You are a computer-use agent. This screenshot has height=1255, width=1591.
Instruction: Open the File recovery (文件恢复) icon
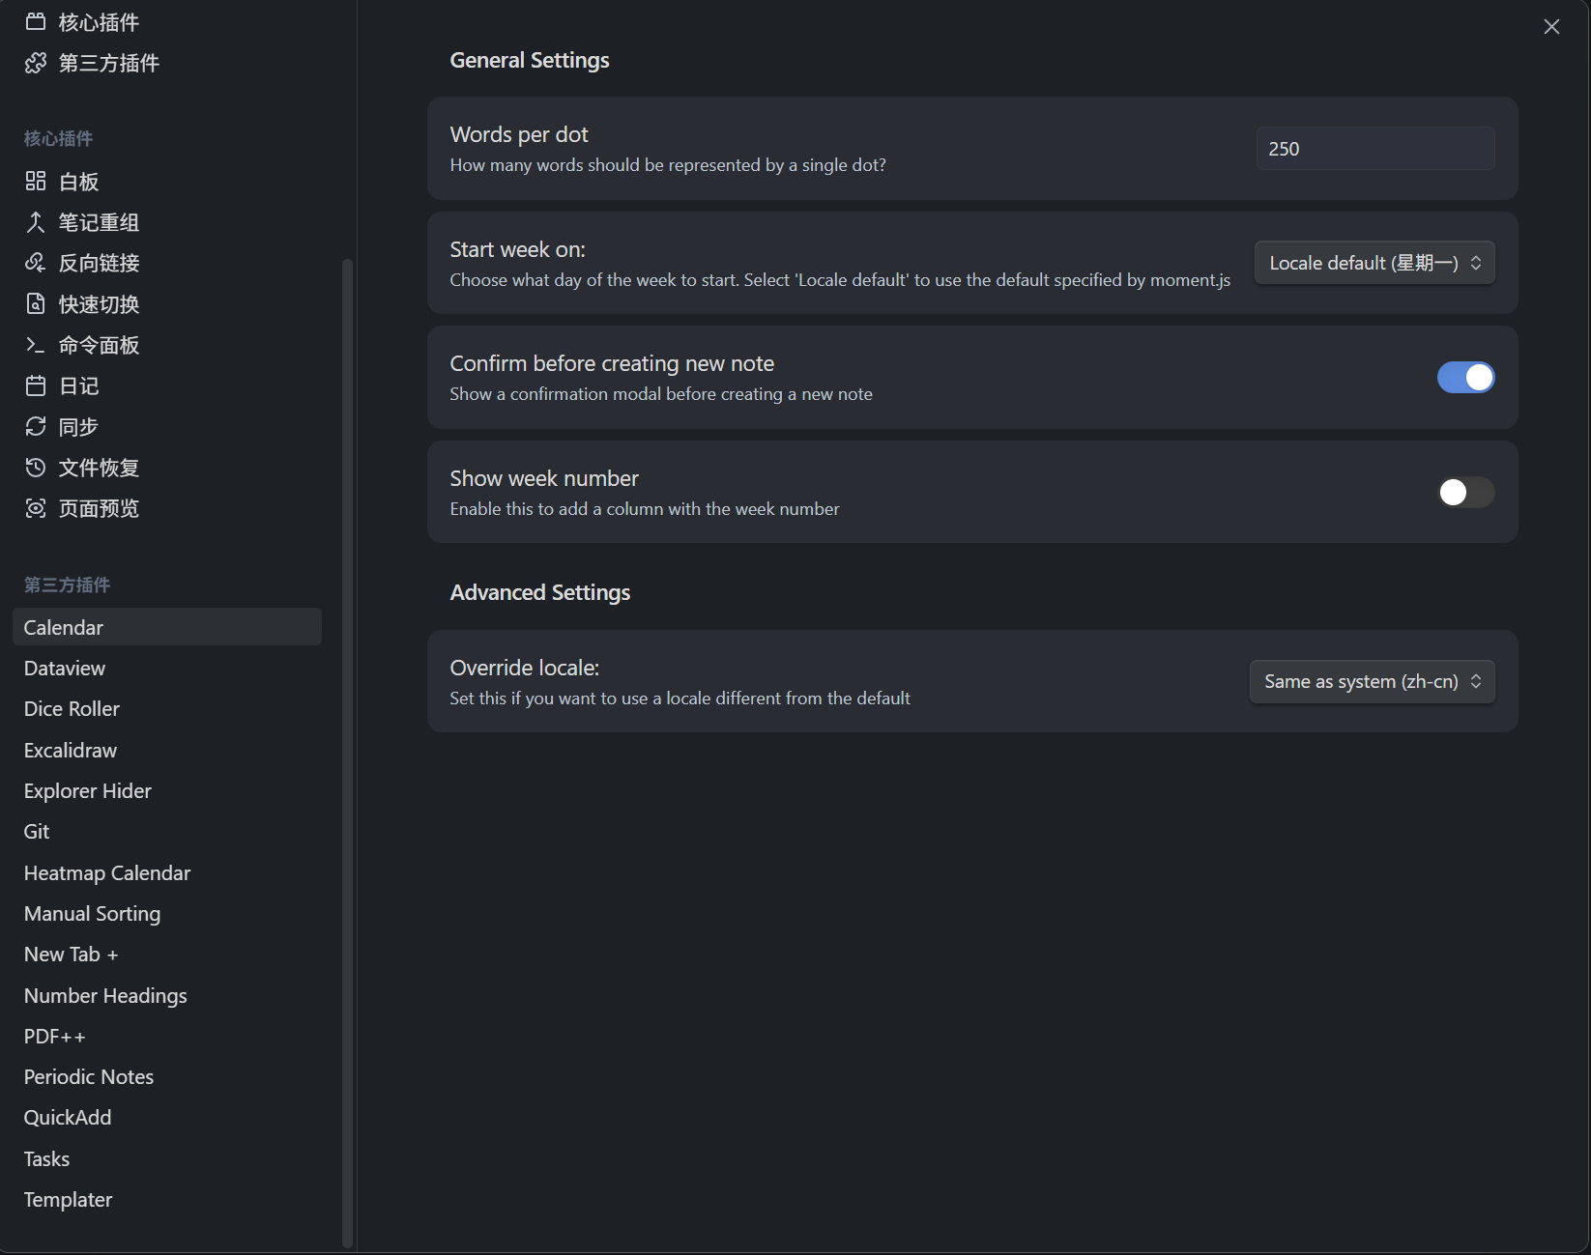pyautogui.click(x=36, y=468)
